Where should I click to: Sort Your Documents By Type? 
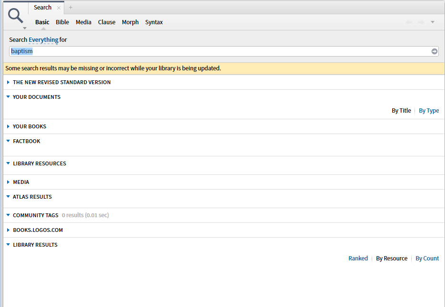(x=429, y=111)
